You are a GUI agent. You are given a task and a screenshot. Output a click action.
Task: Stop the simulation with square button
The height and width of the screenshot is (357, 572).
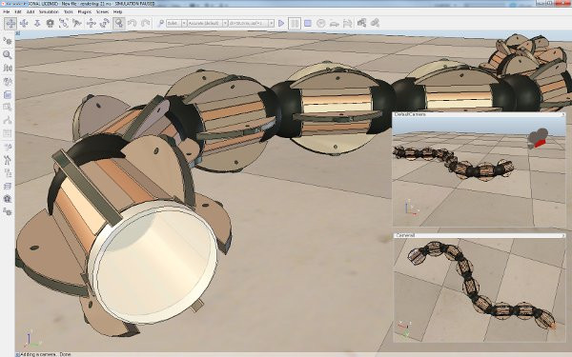pos(308,23)
